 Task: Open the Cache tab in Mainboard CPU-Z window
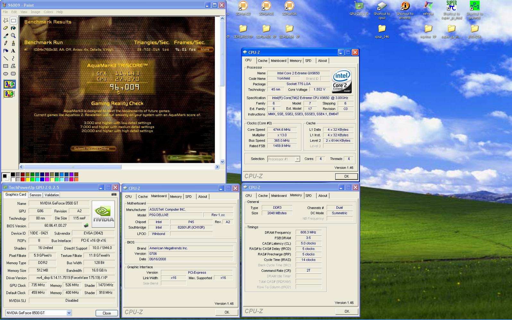point(143,197)
